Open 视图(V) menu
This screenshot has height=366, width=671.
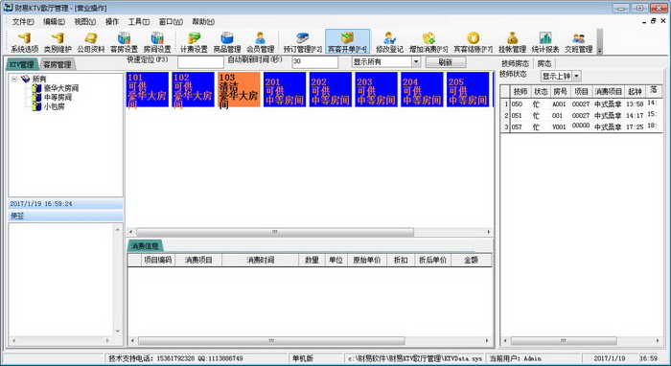coord(84,22)
